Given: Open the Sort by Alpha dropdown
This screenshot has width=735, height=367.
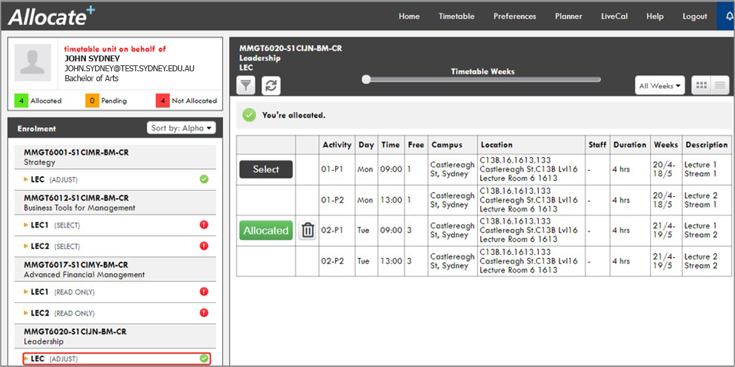Looking at the screenshot, I should 181,128.
